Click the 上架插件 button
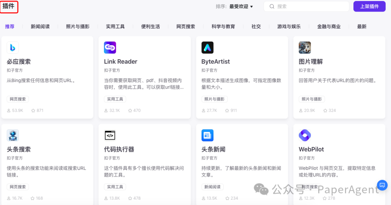391x205 pixels. (x=369, y=7)
